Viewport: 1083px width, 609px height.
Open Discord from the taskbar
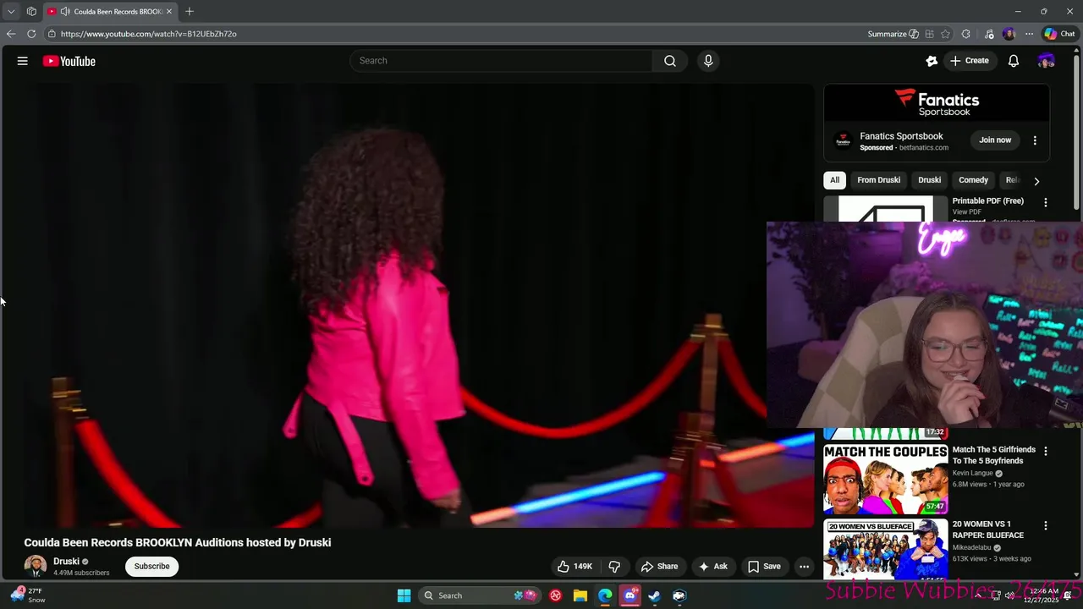629,595
